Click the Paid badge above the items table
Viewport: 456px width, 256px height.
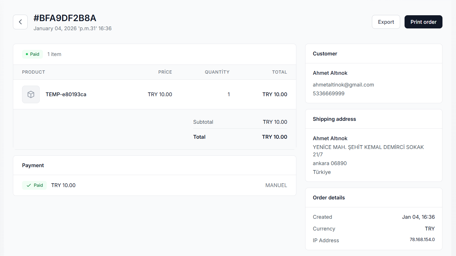click(x=32, y=54)
